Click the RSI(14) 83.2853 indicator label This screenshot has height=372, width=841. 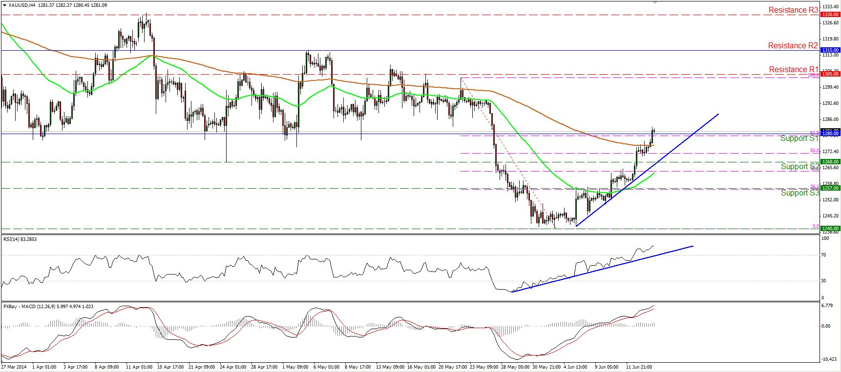tap(20, 239)
